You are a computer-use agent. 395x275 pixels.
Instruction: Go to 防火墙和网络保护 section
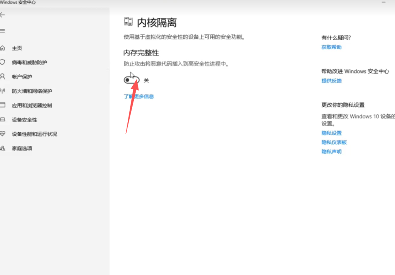(x=32, y=91)
